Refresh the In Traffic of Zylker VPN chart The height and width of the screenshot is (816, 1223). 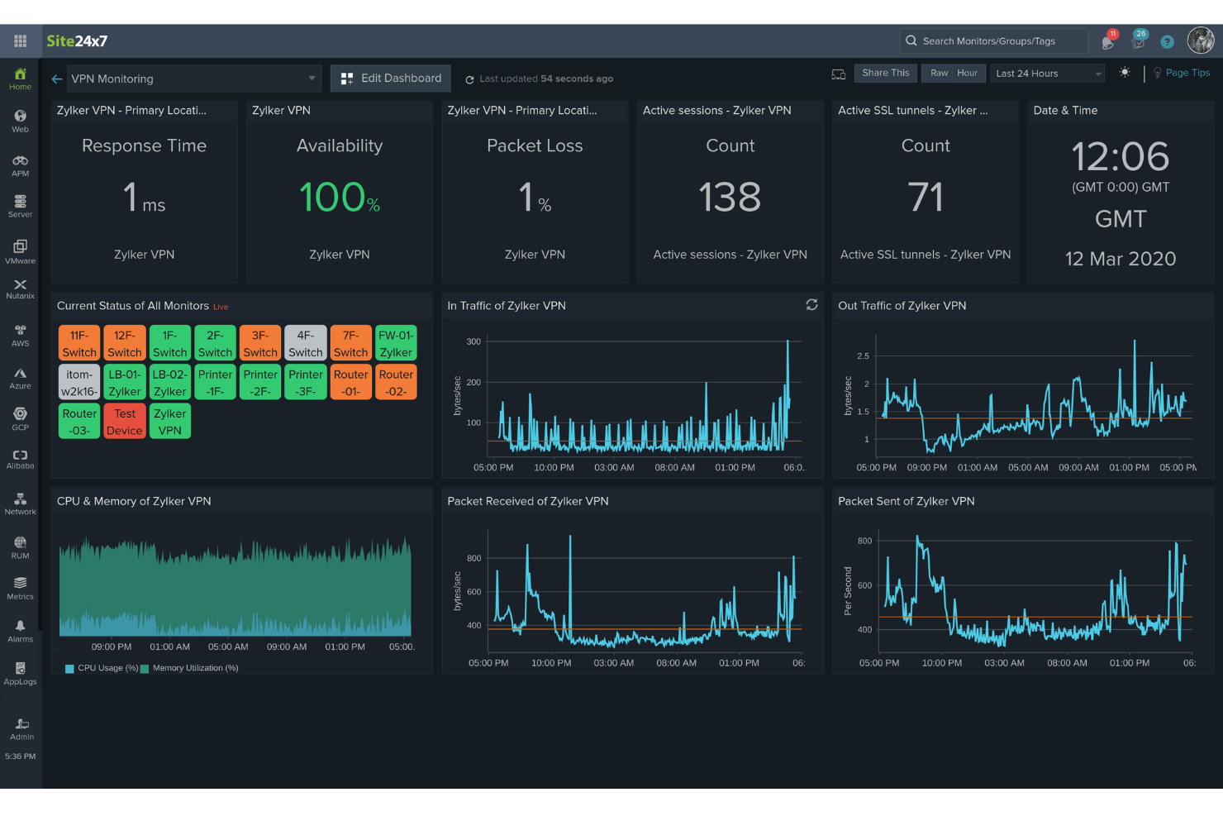coord(811,305)
